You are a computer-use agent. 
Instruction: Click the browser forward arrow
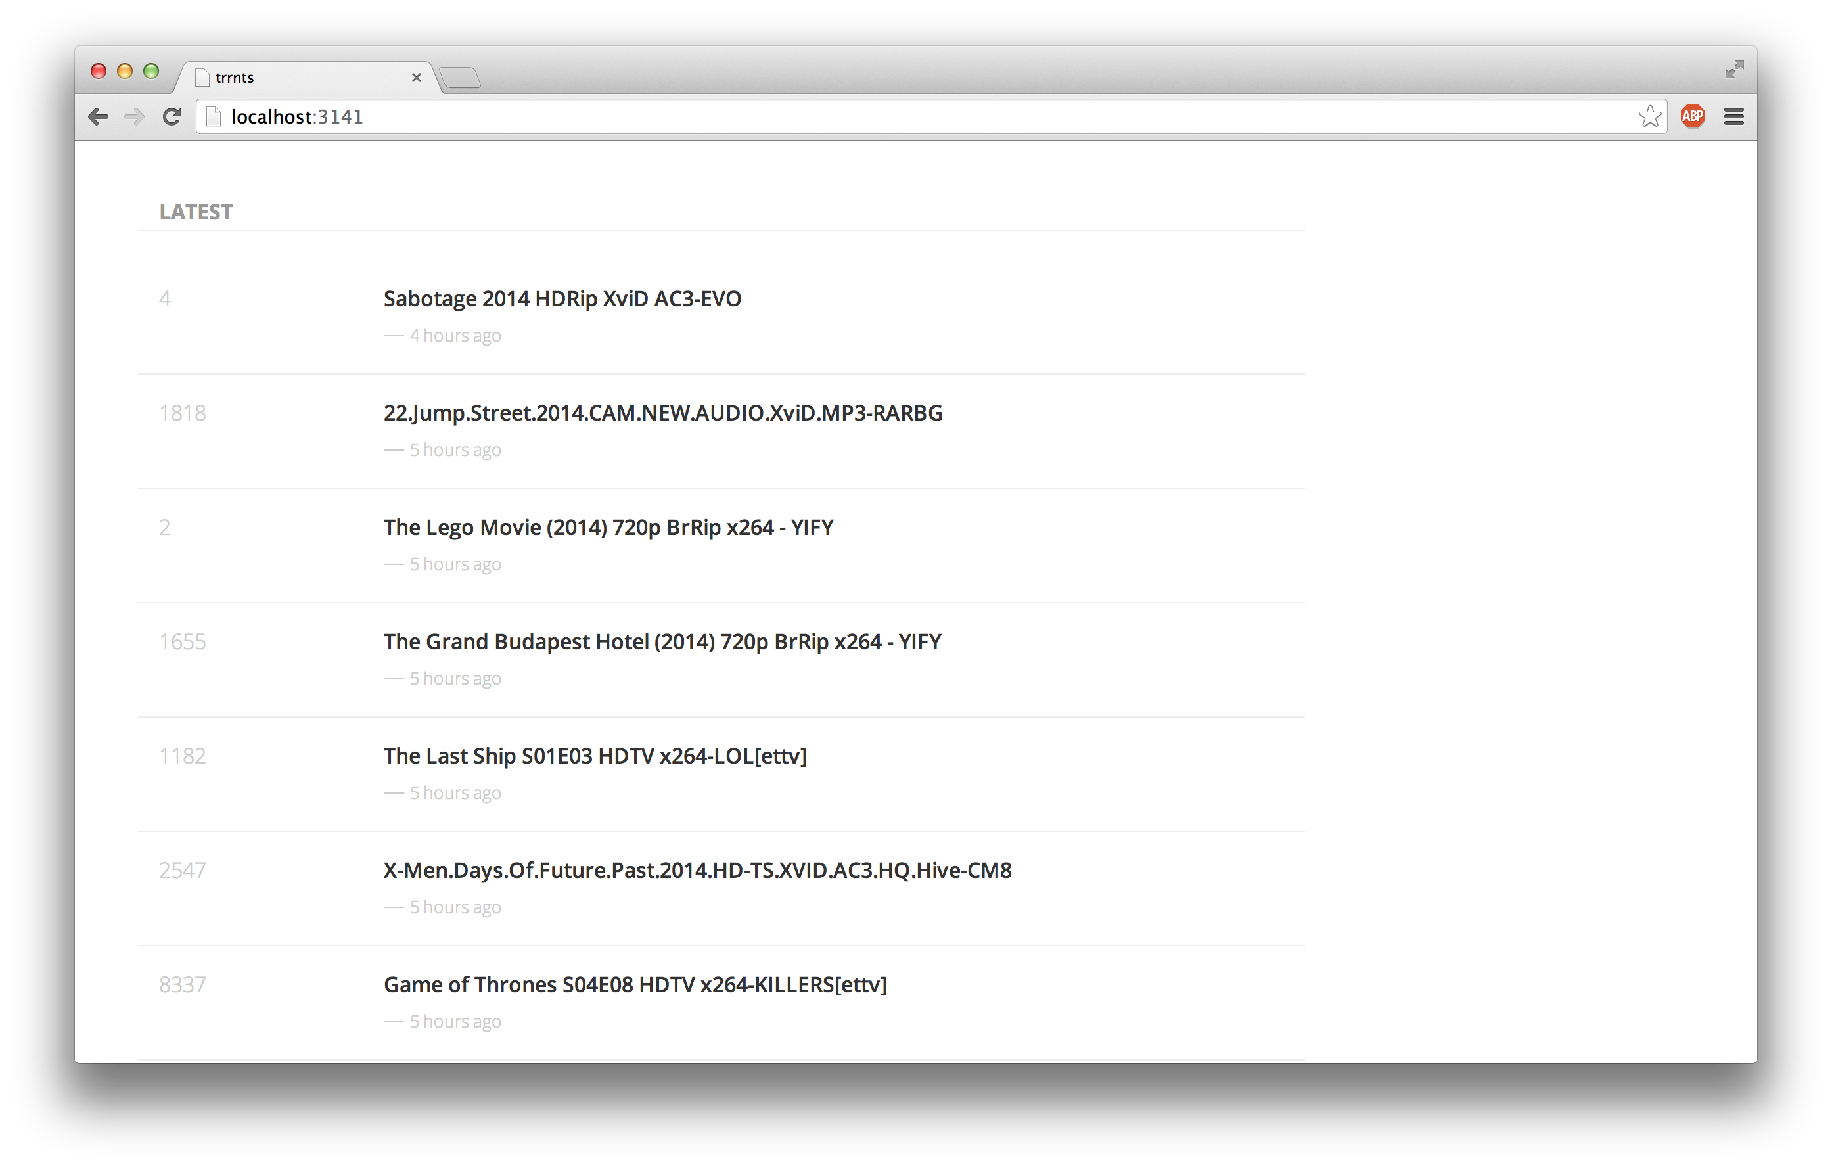point(135,116)
